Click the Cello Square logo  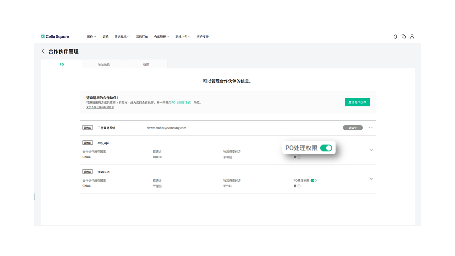click(x=55, y=37)
